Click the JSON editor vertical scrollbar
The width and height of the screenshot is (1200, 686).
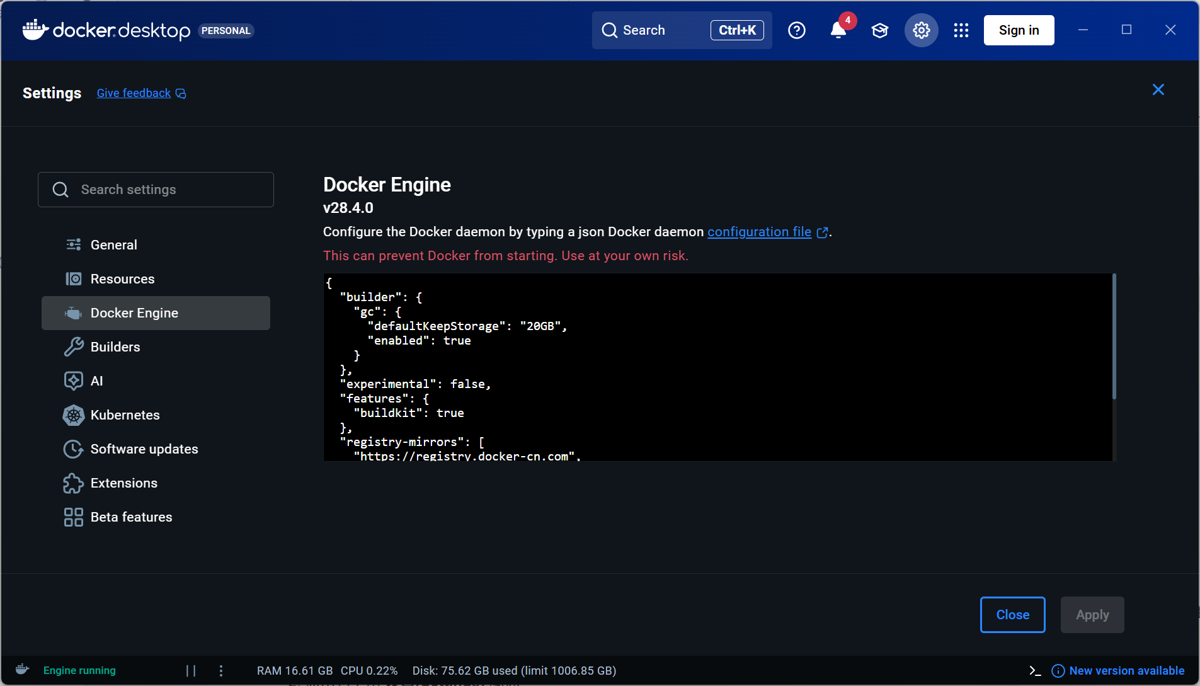[1114, 336]
